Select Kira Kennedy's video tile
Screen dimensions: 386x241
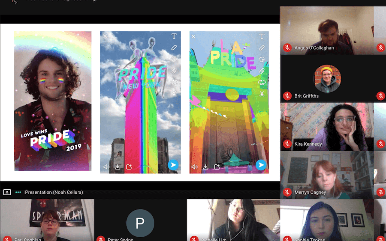327,127
